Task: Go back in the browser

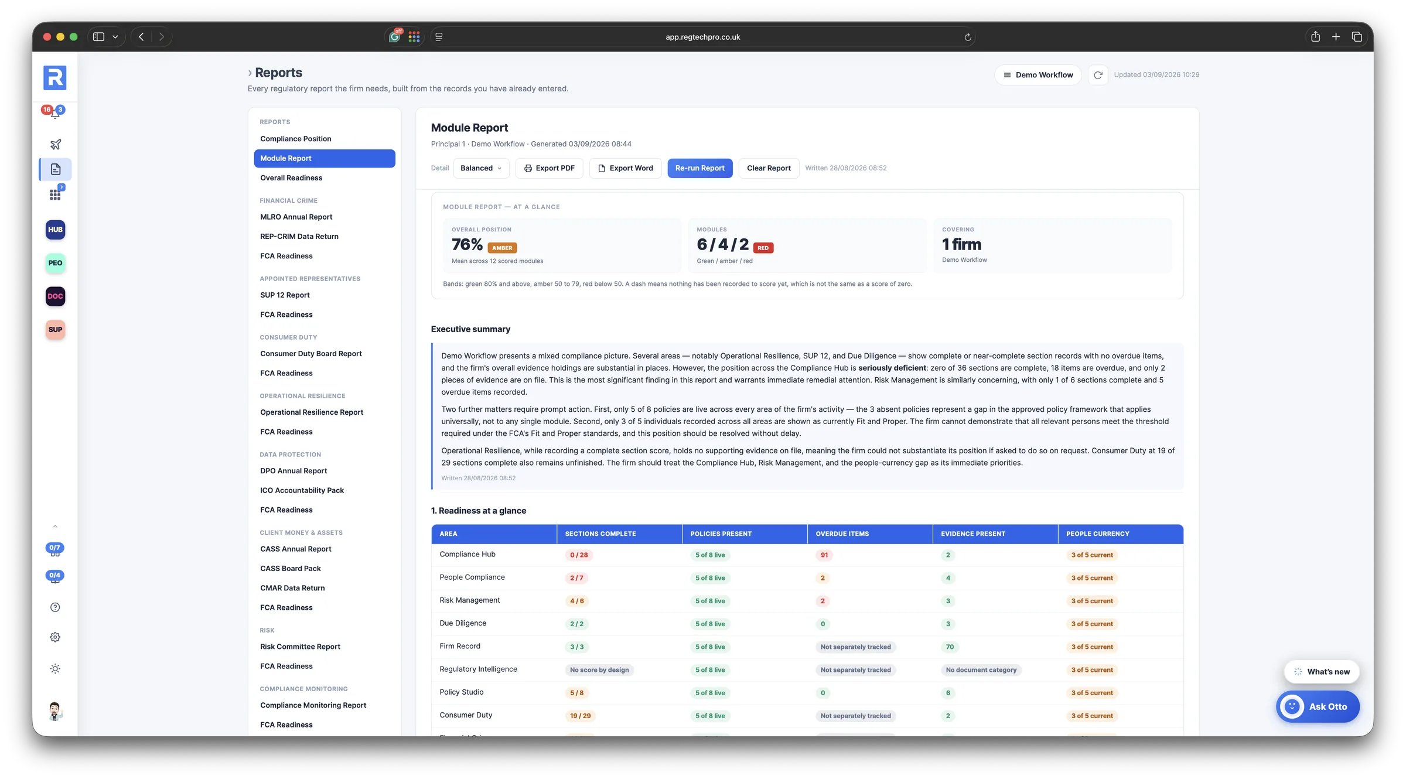Action: pos(141,37)
